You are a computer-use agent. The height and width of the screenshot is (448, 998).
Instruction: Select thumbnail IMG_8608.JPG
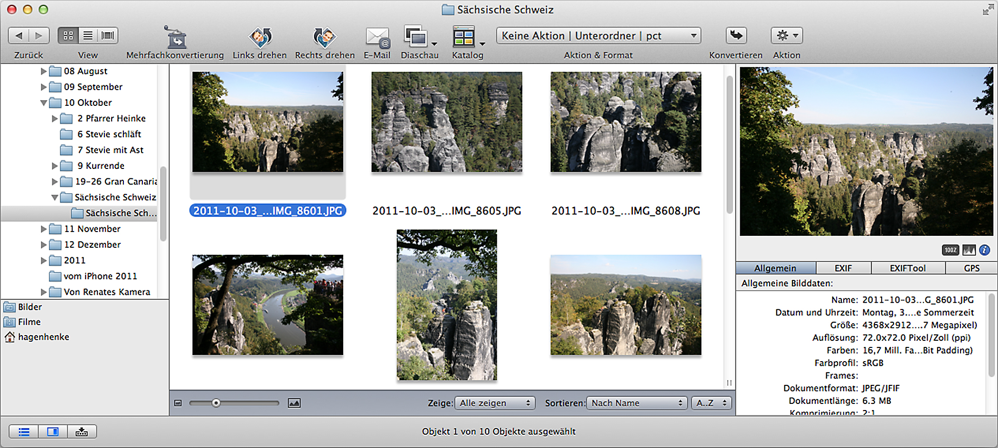(x=626, y=122)
